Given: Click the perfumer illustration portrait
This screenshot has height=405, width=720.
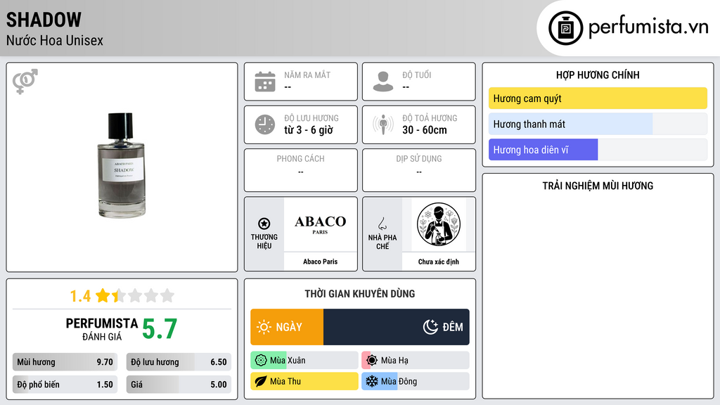Looking at the screenshot, I should tap(439, 224).
